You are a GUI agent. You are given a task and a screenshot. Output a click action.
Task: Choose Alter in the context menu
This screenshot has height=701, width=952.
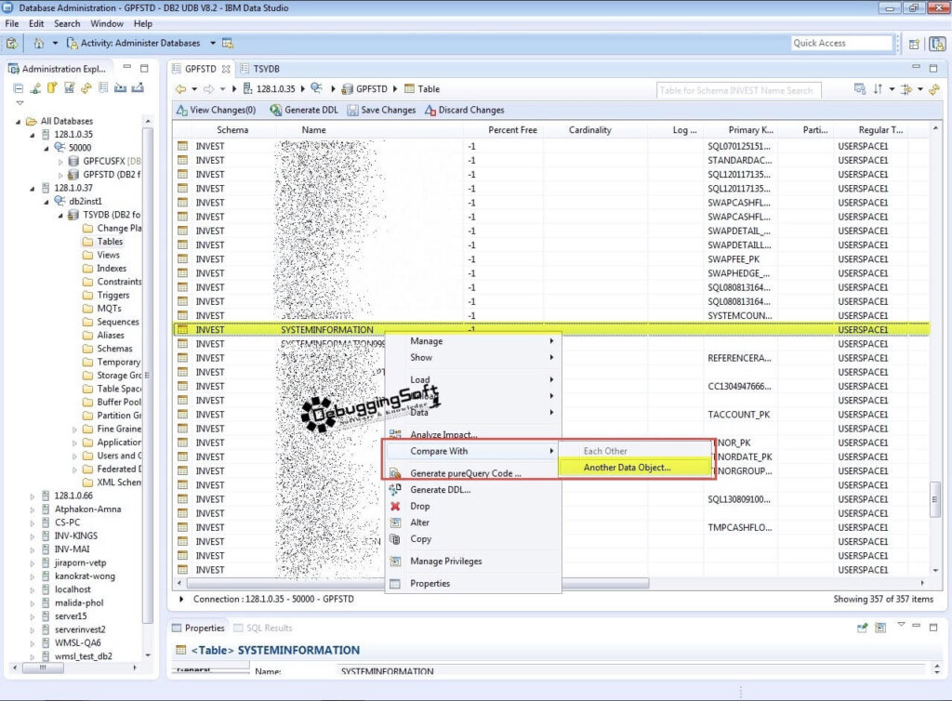coord(473,522)
